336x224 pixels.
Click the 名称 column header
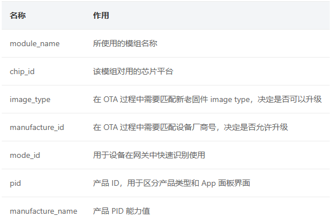pyautogui.click(x=18, y=15)
